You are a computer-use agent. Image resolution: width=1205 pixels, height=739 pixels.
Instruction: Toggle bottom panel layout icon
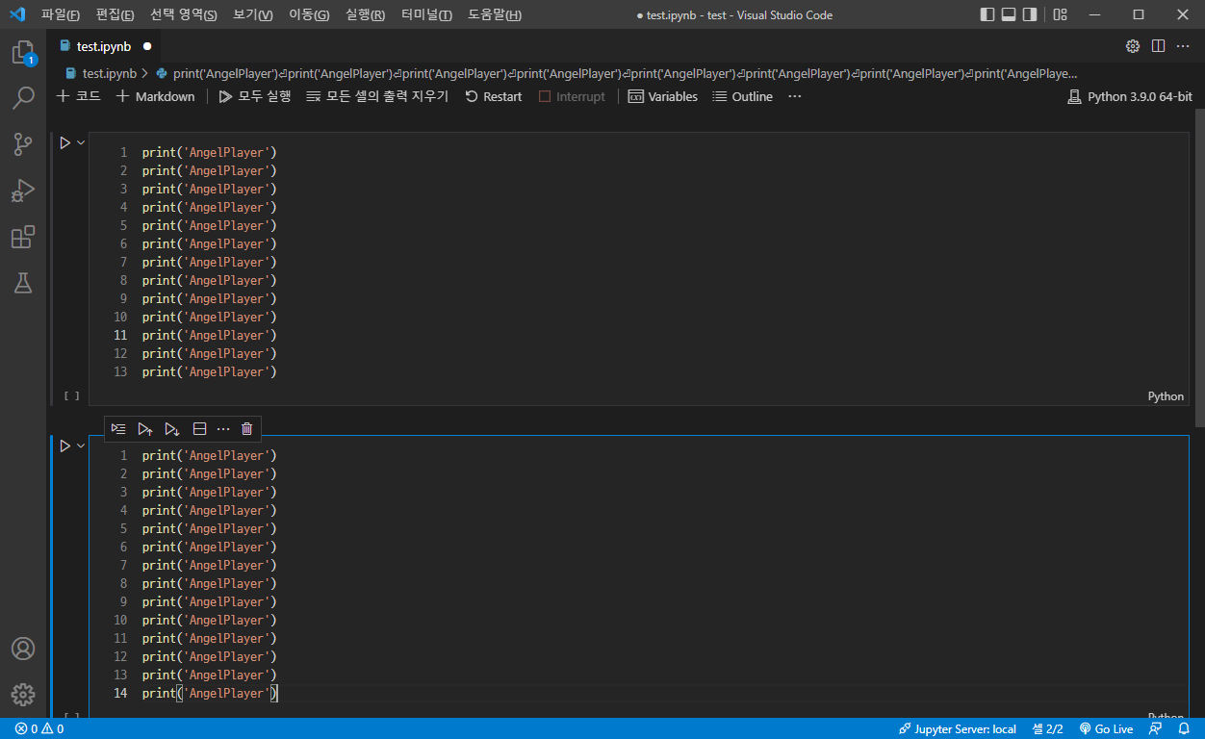[1009, 14]
